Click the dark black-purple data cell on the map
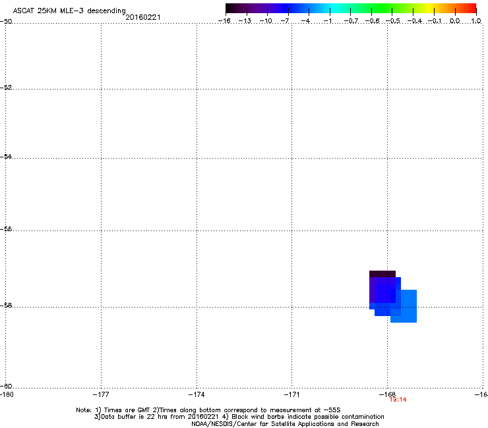 pyautogui.click(x=382, y=274)
